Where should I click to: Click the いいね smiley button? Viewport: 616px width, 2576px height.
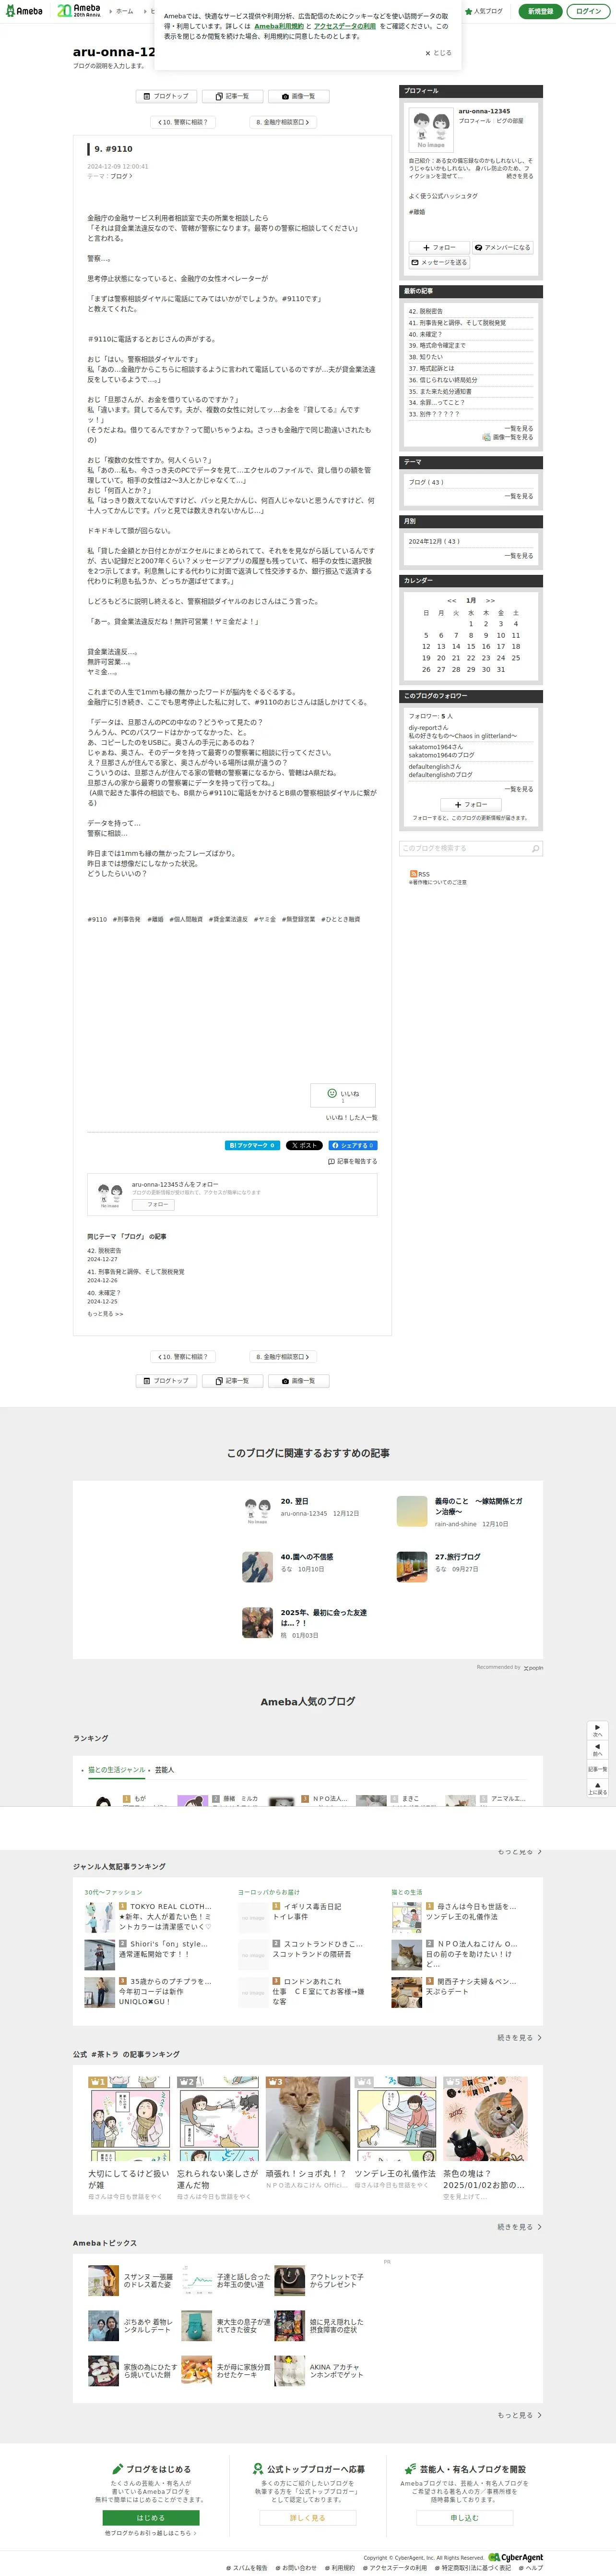[x=344, y=1094]
